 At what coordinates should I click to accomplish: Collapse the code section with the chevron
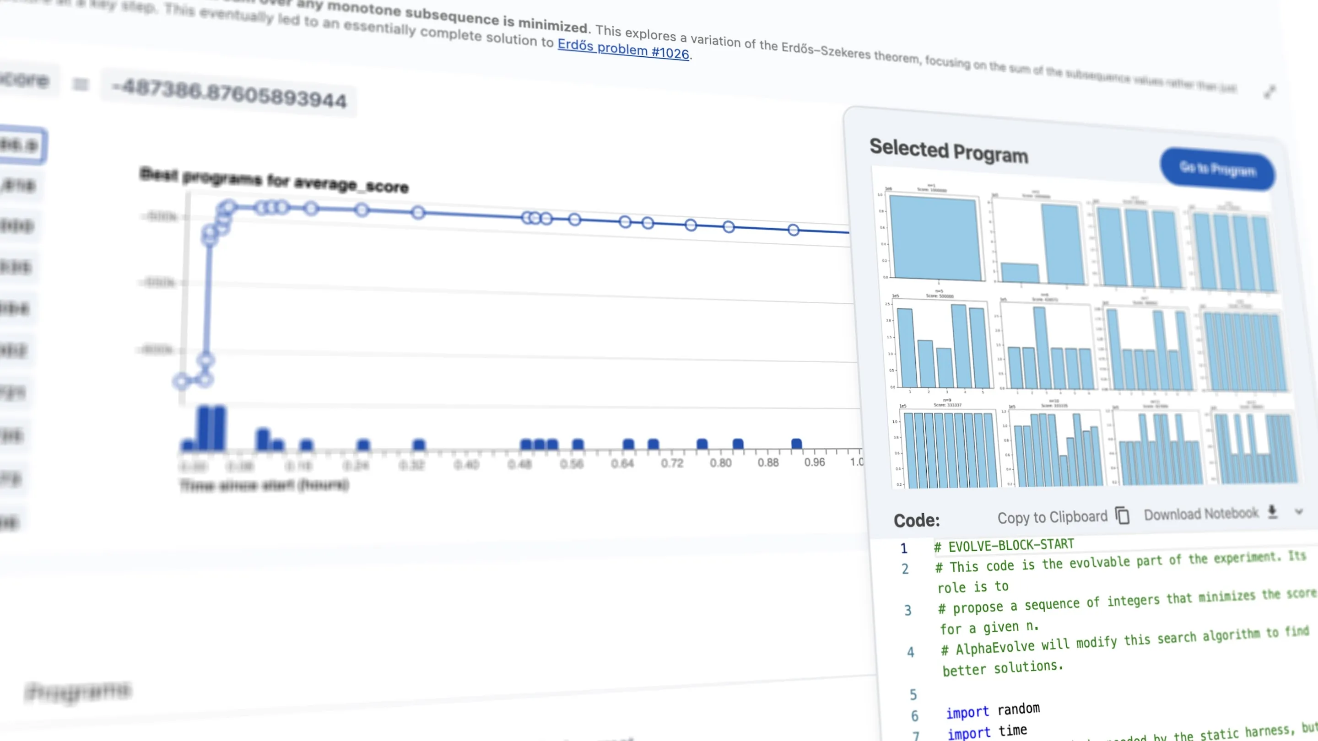[1299, 511]
